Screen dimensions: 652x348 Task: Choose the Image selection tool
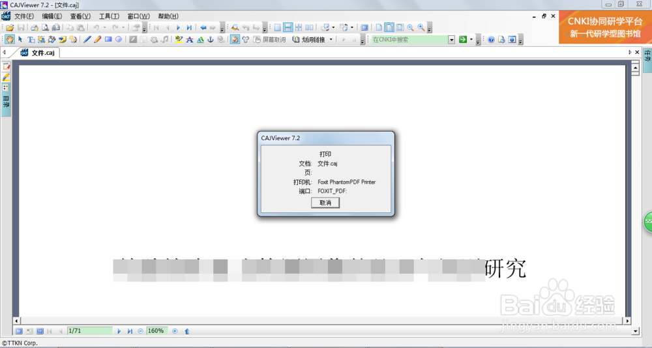[41, 40]
